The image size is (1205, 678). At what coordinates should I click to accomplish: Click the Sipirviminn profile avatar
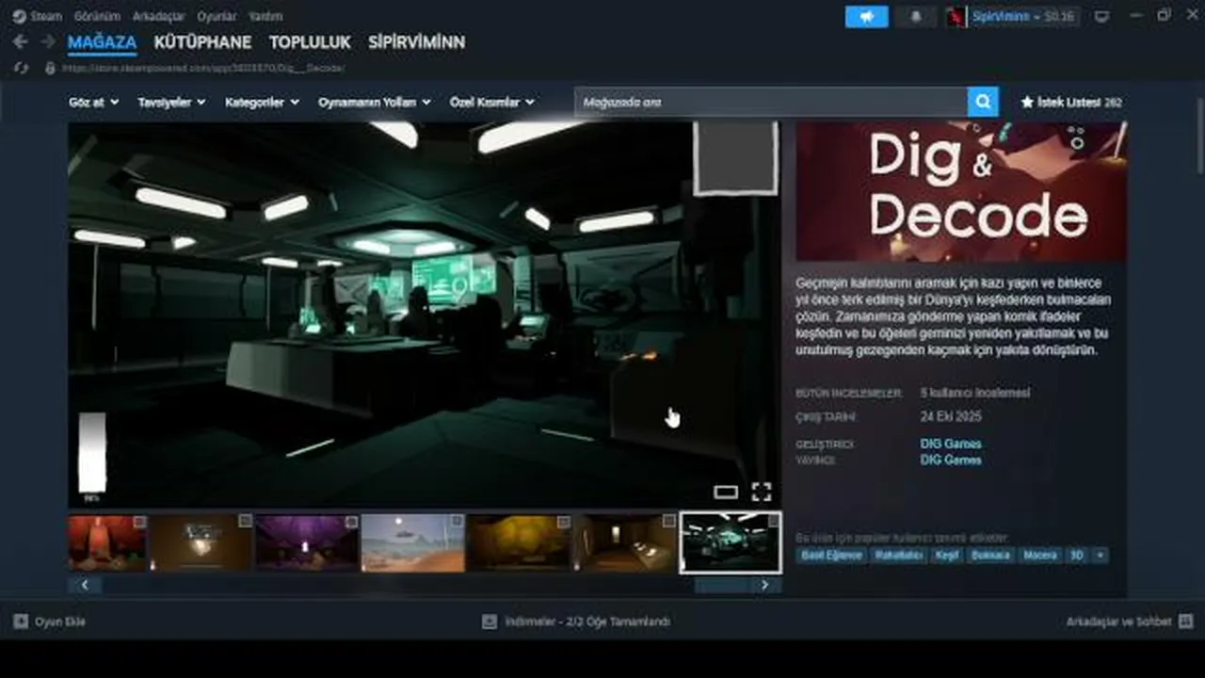(956, 17)
